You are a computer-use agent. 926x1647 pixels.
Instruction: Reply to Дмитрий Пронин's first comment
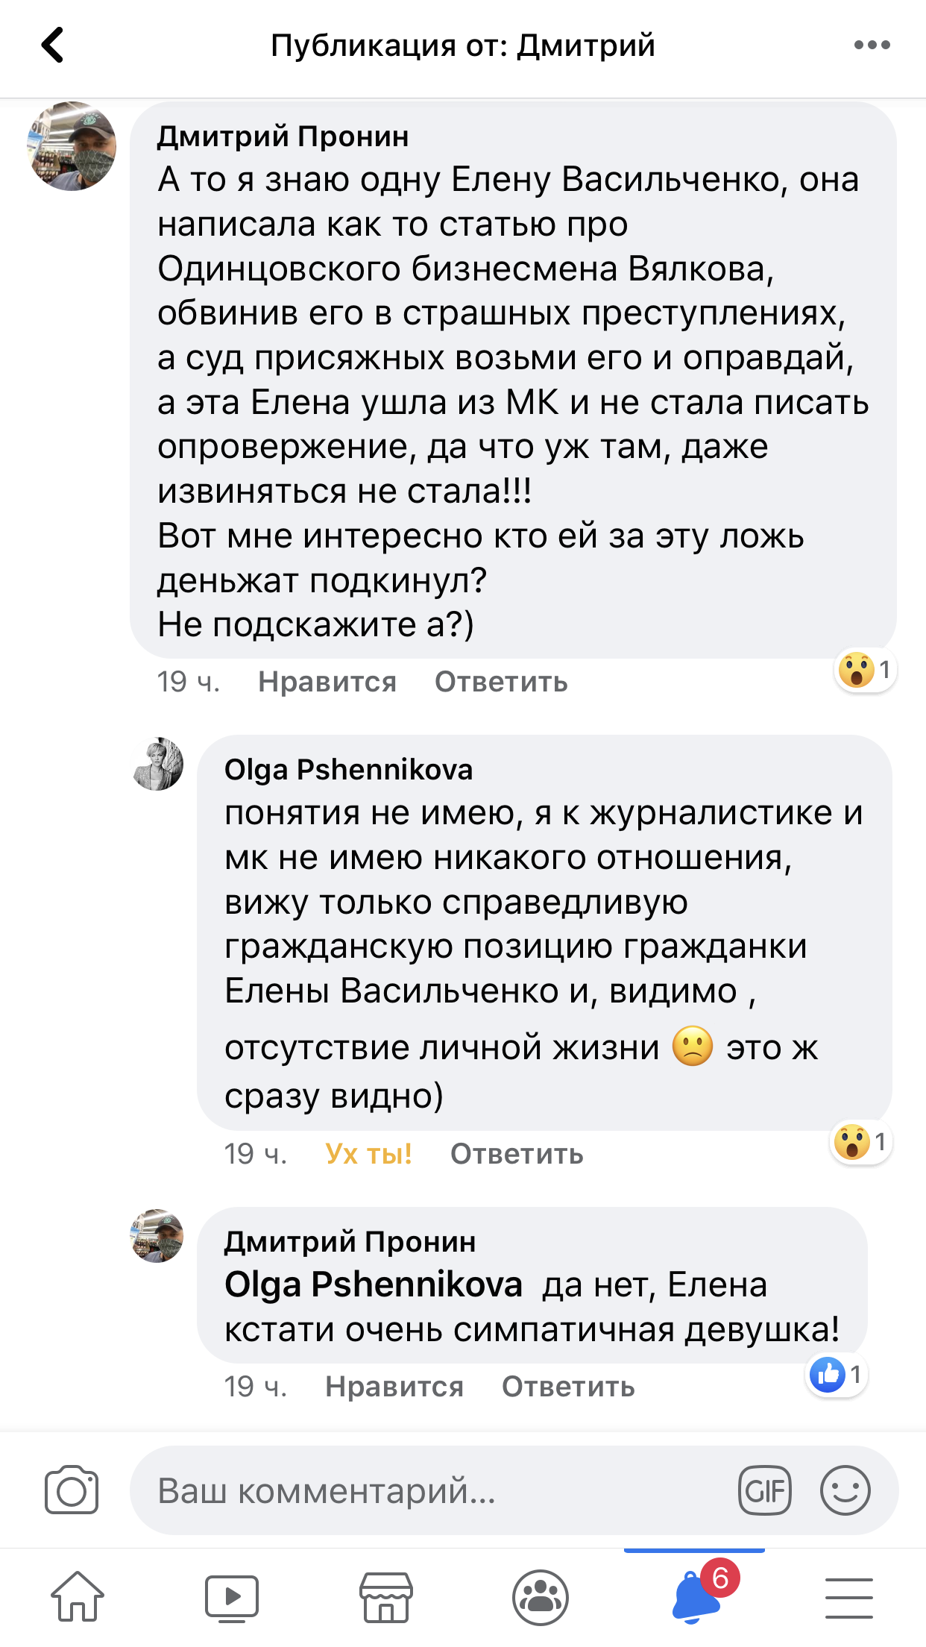coord(501,682)
